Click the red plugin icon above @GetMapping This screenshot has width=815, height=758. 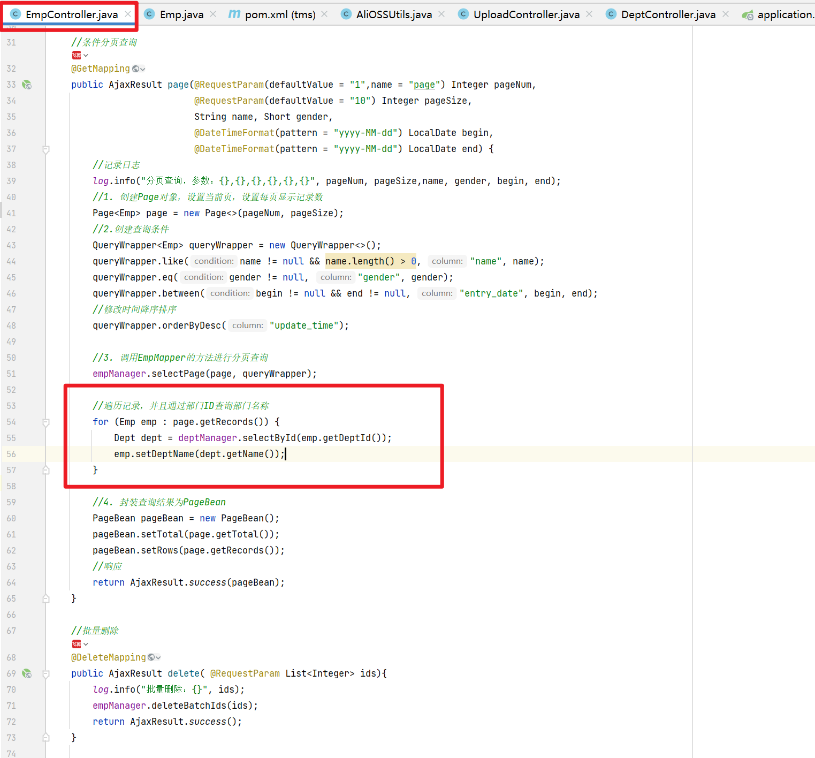(x=77, y=55)
